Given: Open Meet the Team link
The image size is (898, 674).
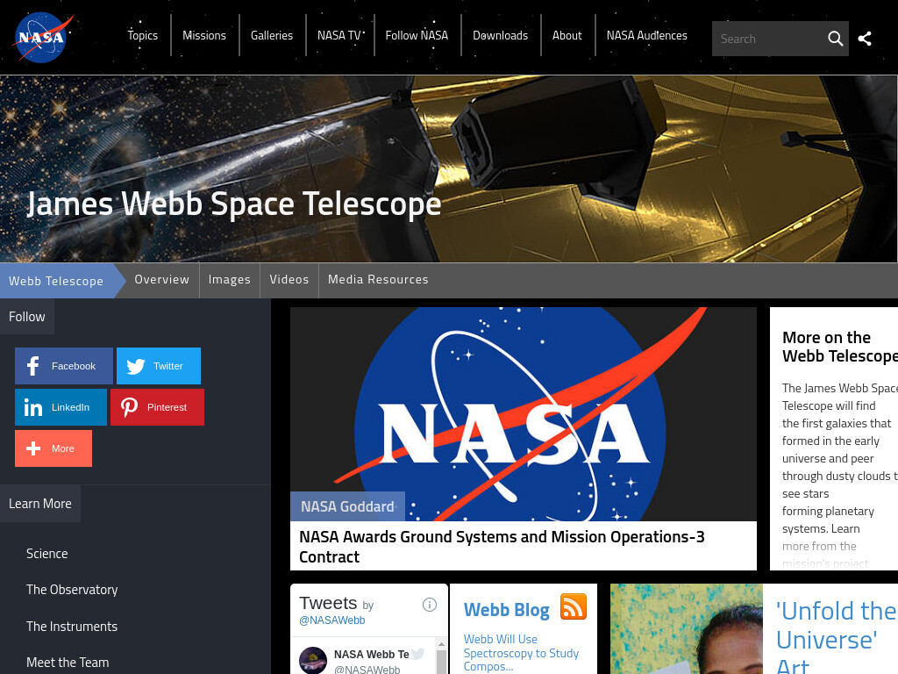Looking at the screenshot, I should coord(68,663).
